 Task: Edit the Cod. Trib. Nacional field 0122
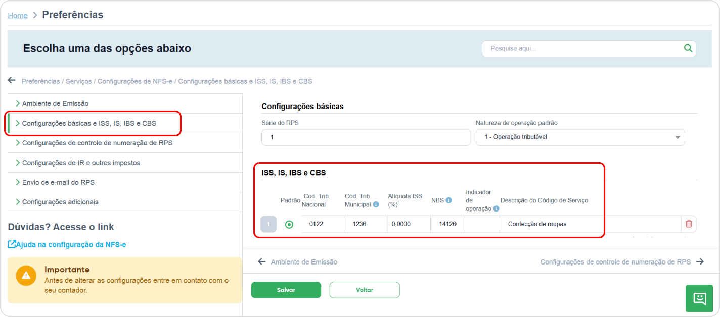pyautogui.click(x=323, y=224)
